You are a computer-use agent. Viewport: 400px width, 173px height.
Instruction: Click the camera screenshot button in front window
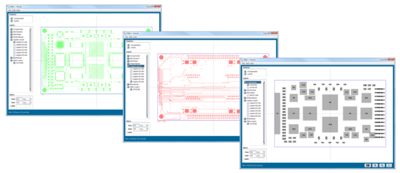(368, 165)
